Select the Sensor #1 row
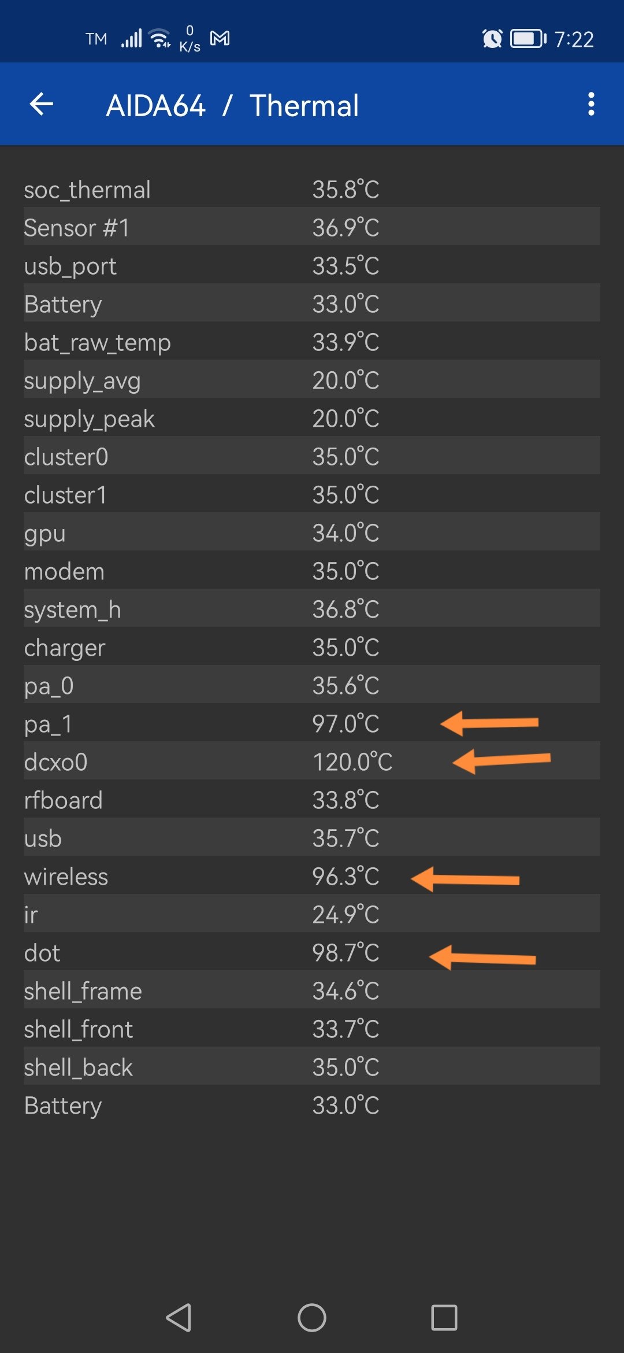Viewport: 624px width, 1353px height. click(x=312, y=227)
